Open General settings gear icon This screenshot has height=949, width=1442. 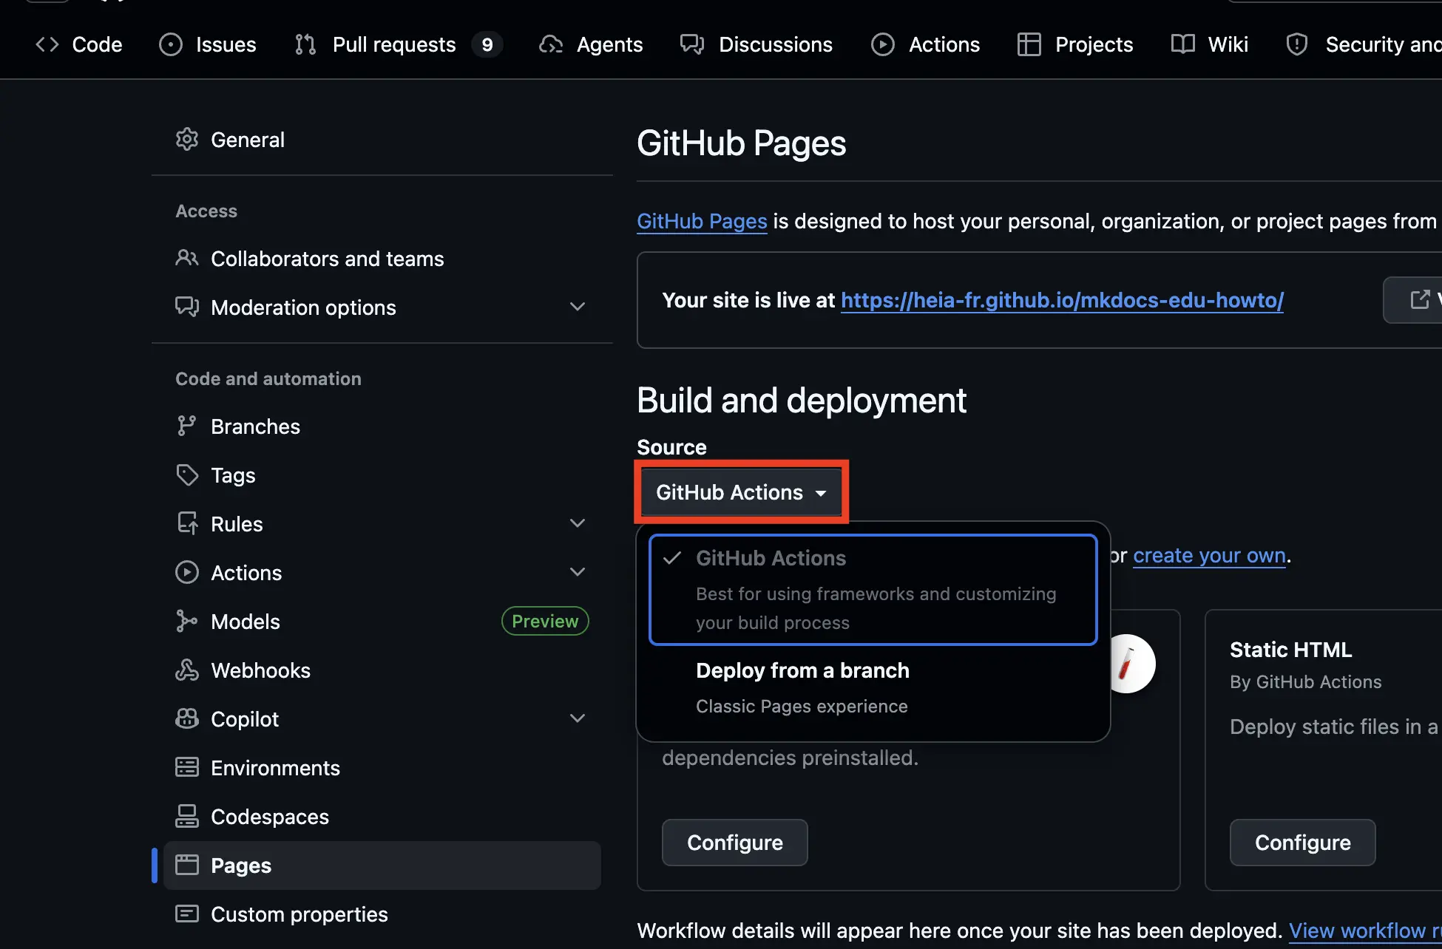[x=187, y=140]
